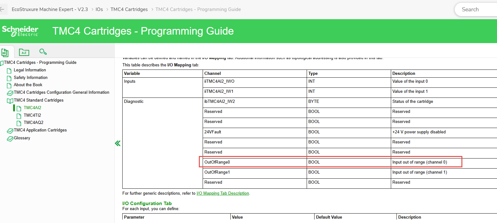Expand the TMC4 Application Cartridges book
The height and width of the screenshot is (223, 497).
coord(10,131)
